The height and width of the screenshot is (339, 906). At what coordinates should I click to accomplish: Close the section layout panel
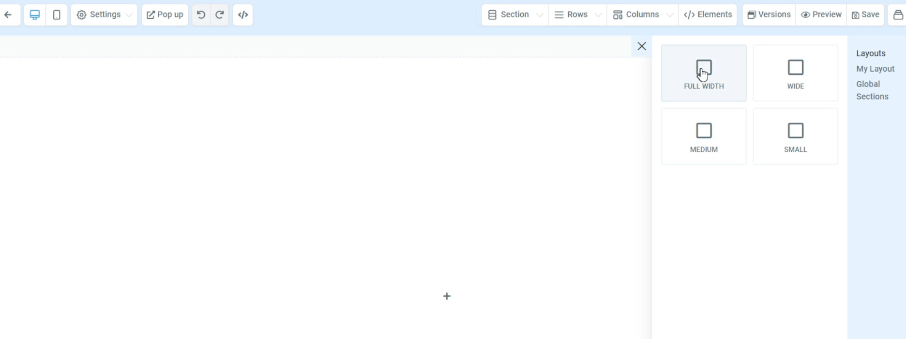(642, 46)
